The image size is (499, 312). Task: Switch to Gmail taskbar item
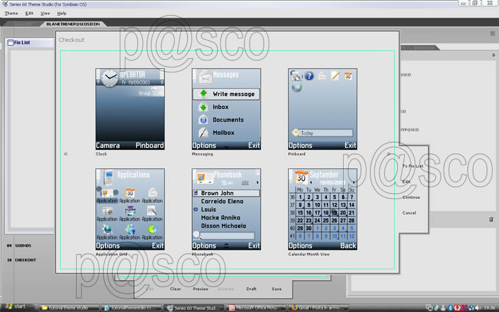[320, 308]
